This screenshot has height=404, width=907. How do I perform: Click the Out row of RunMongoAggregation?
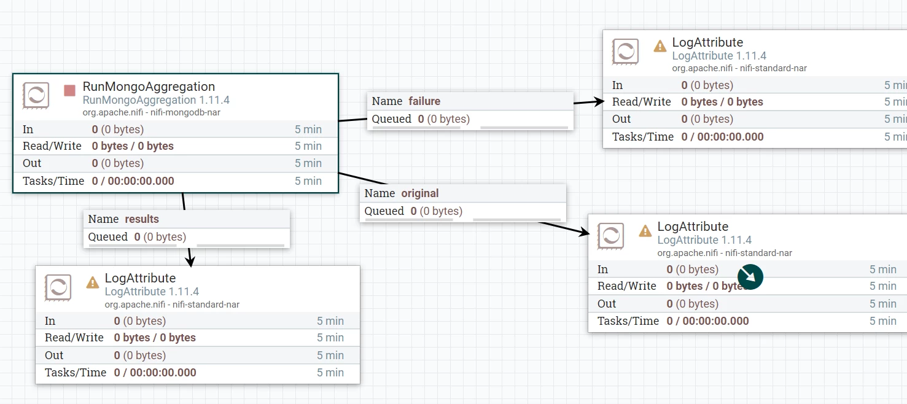176,163
